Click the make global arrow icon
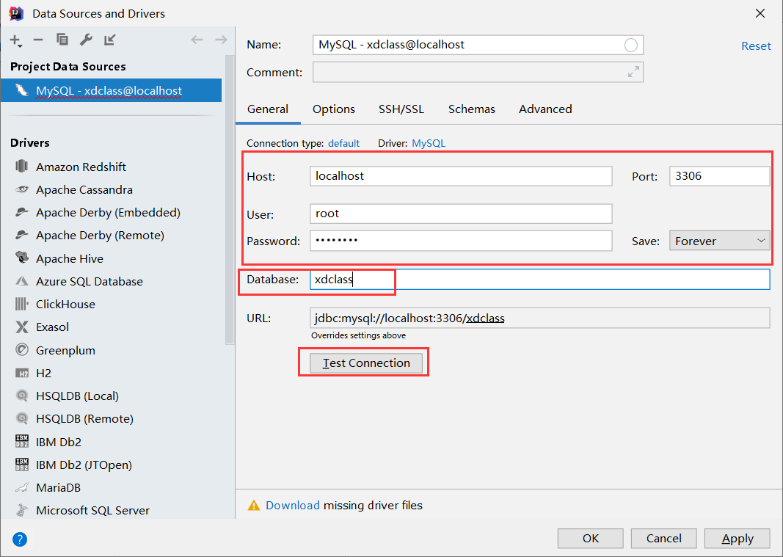This screenshot has height=557, width=783. click(110, 40)
